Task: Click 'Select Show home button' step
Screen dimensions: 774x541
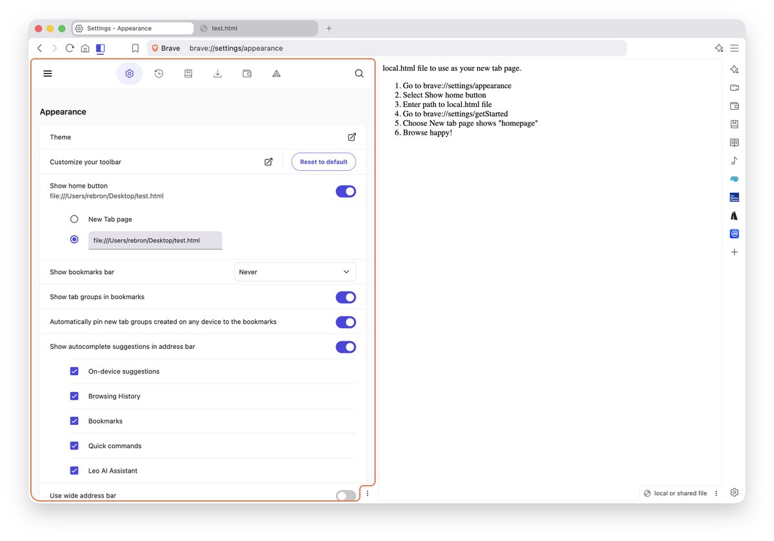Action: pyautogui.click(x=444, y=95)
